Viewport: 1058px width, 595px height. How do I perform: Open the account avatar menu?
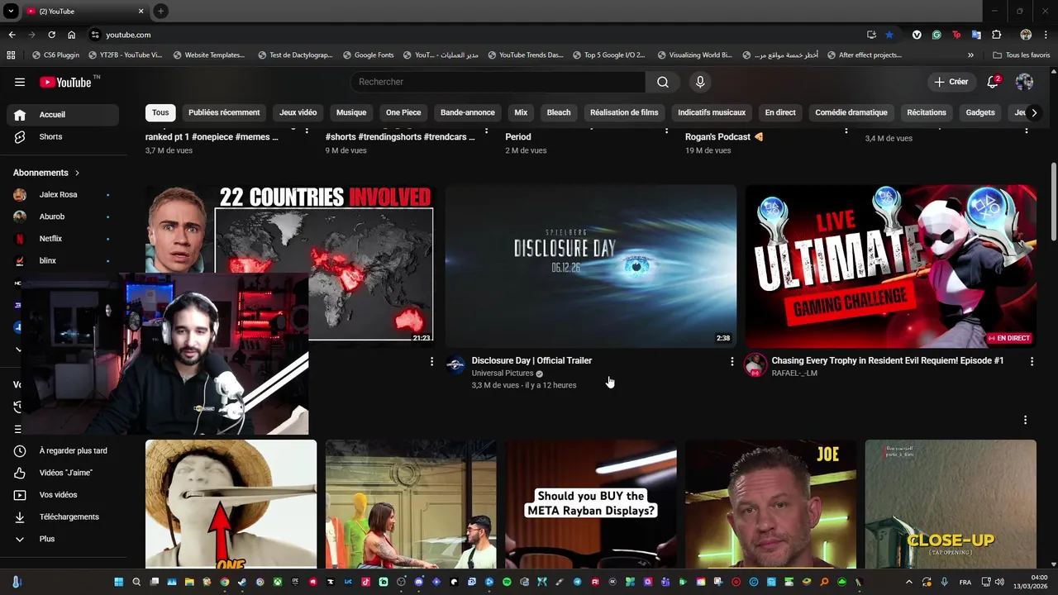(1024, 82)
